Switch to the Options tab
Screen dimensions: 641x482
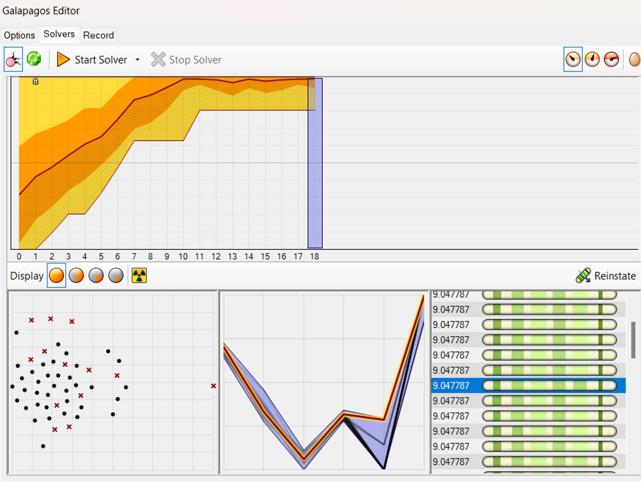click(x=19, y=35)
